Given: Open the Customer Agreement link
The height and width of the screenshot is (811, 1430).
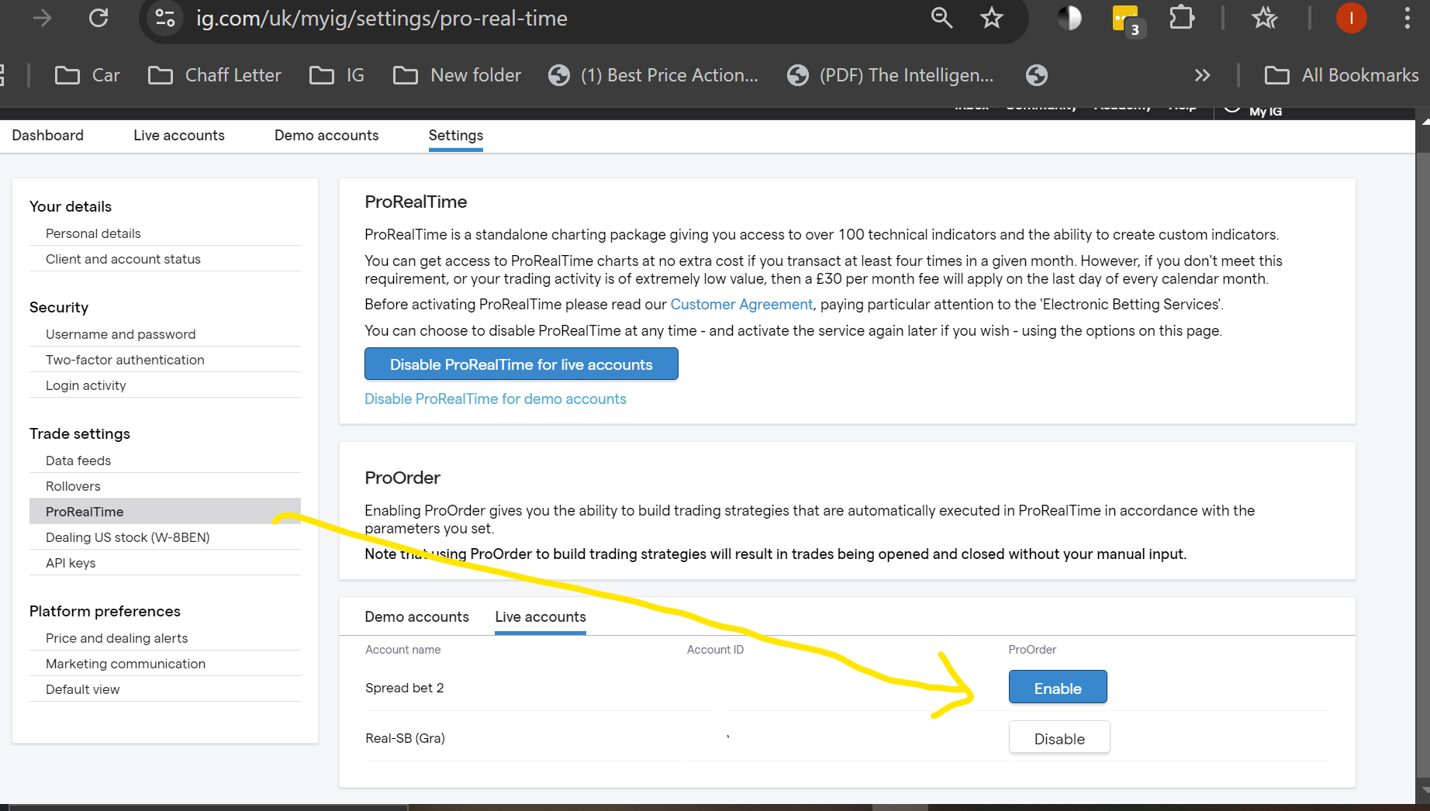Looking at the screenshot, I should click(741, 305).
